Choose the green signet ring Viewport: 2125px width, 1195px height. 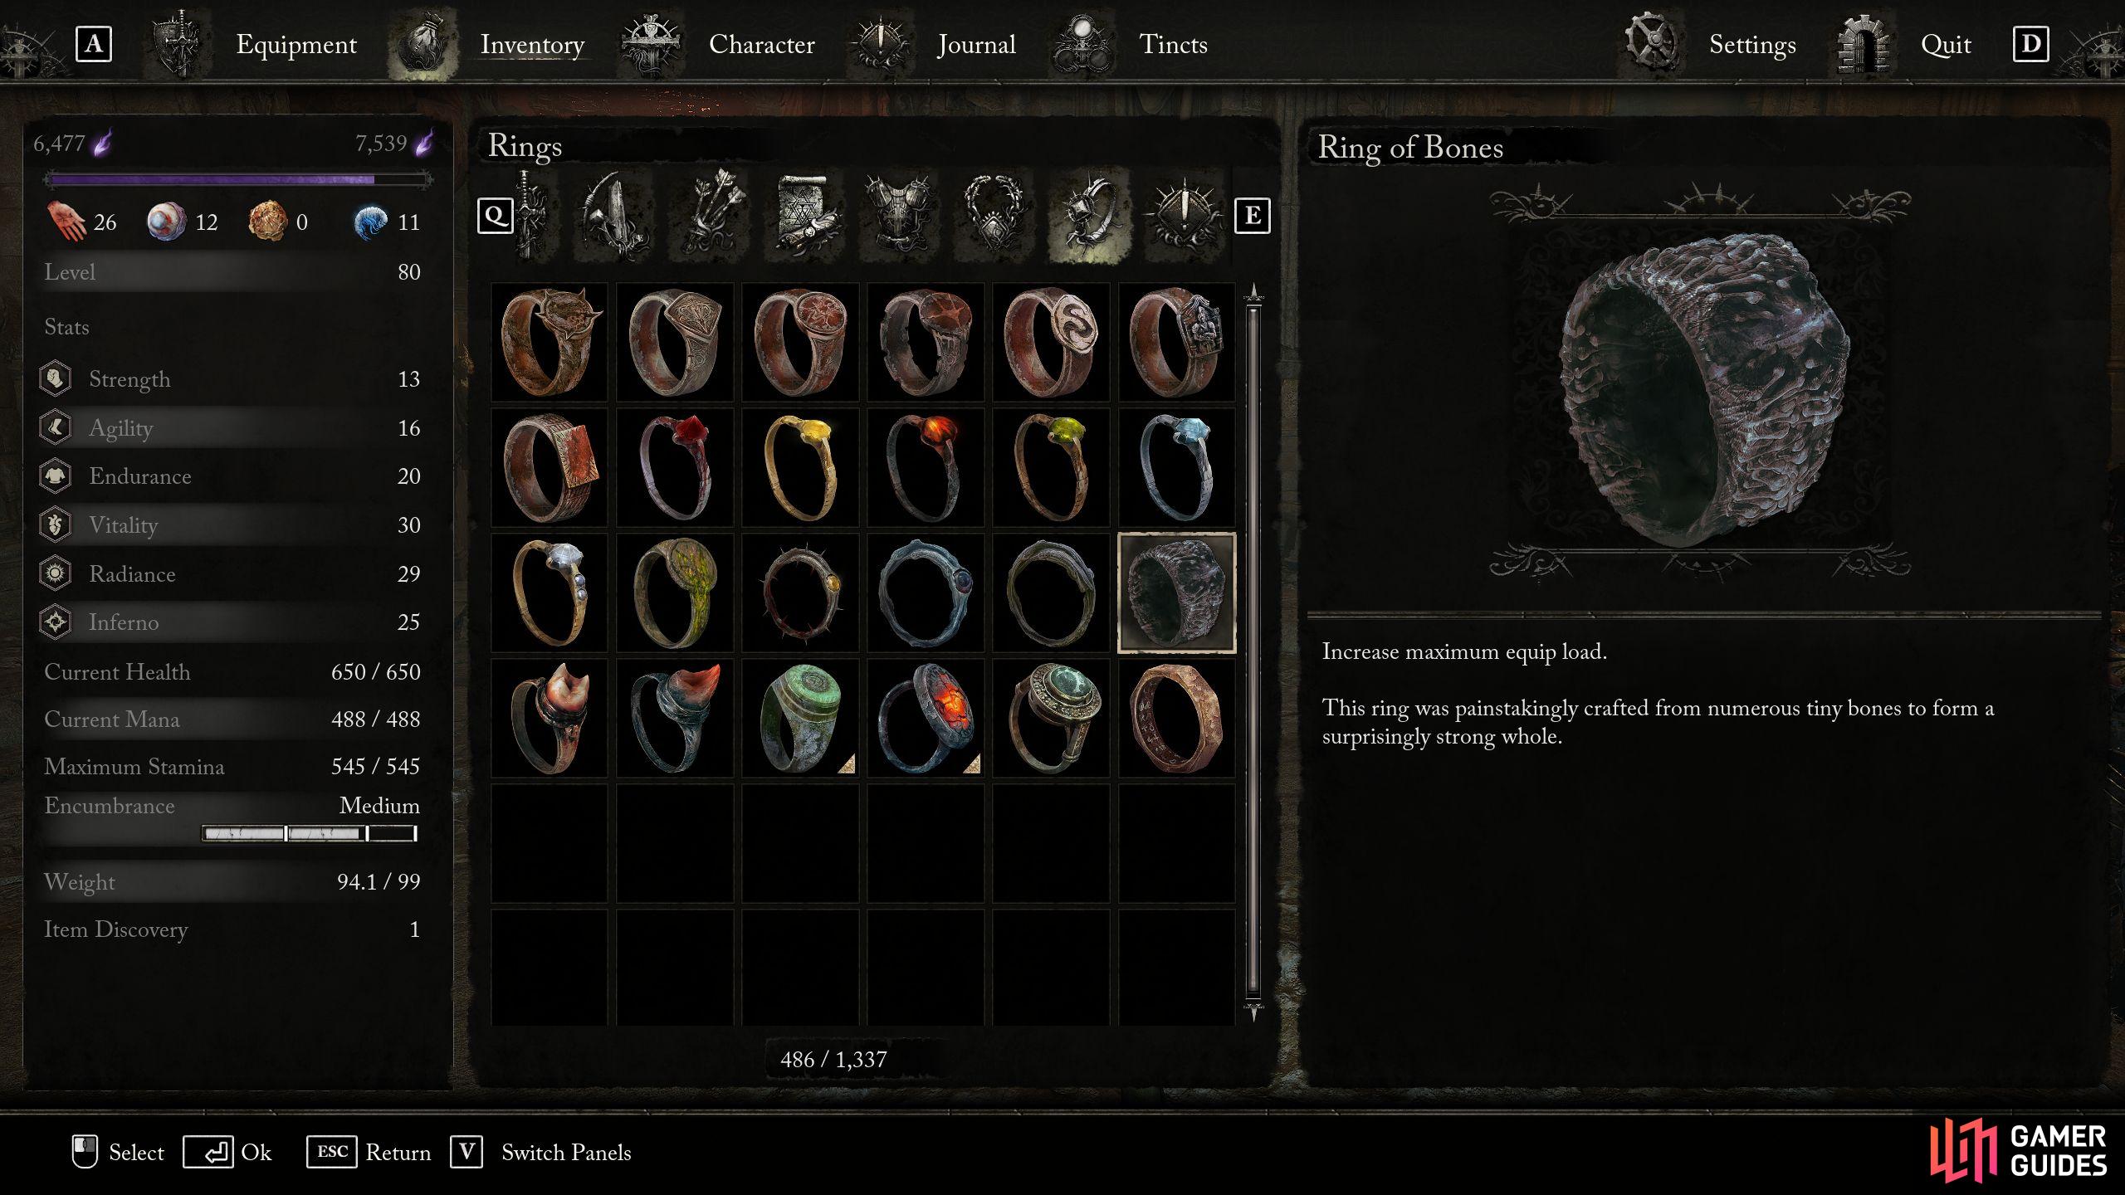pyautogui.click(x=800, y=718)
